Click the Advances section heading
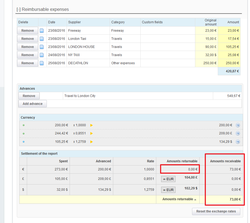The image size is (250, 223). [27, 89]
